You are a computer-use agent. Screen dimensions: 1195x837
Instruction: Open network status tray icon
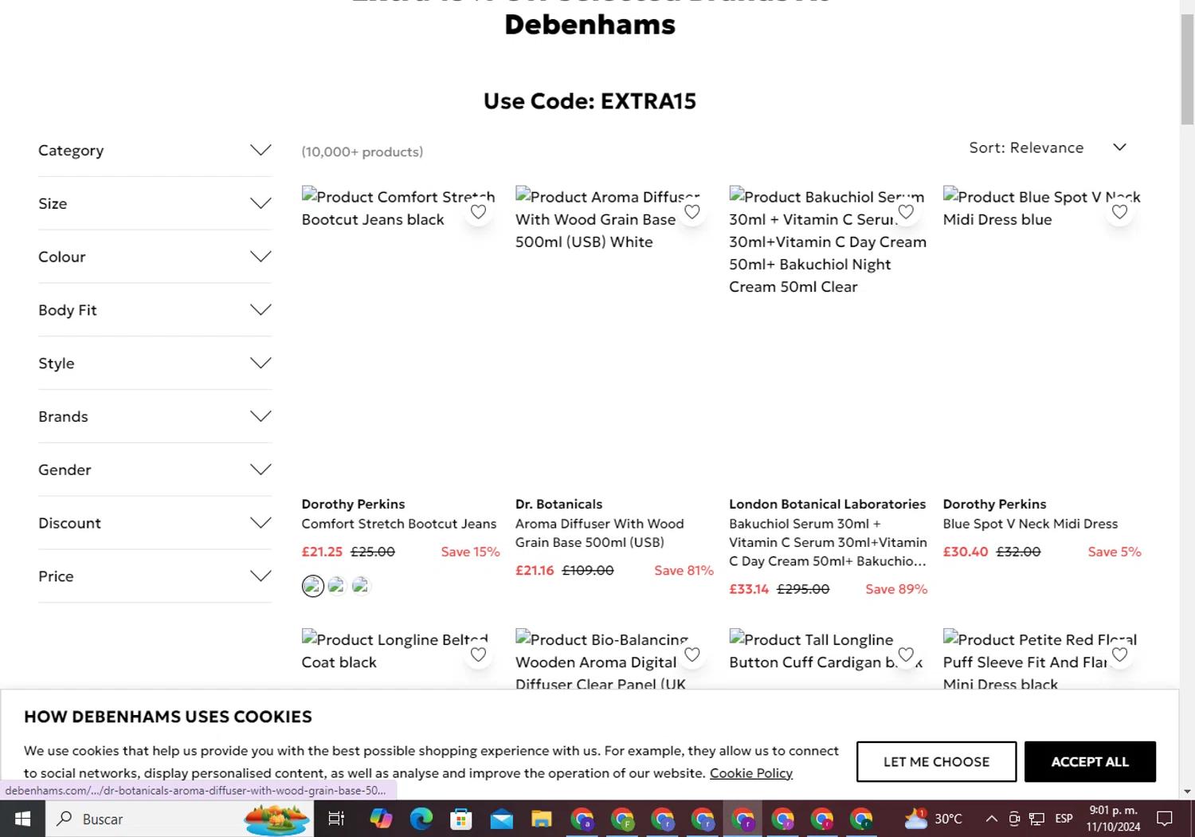click(x=1036, y=819)
